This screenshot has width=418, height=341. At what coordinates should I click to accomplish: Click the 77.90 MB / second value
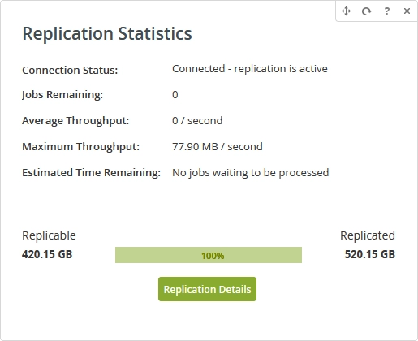pos(218,147)
